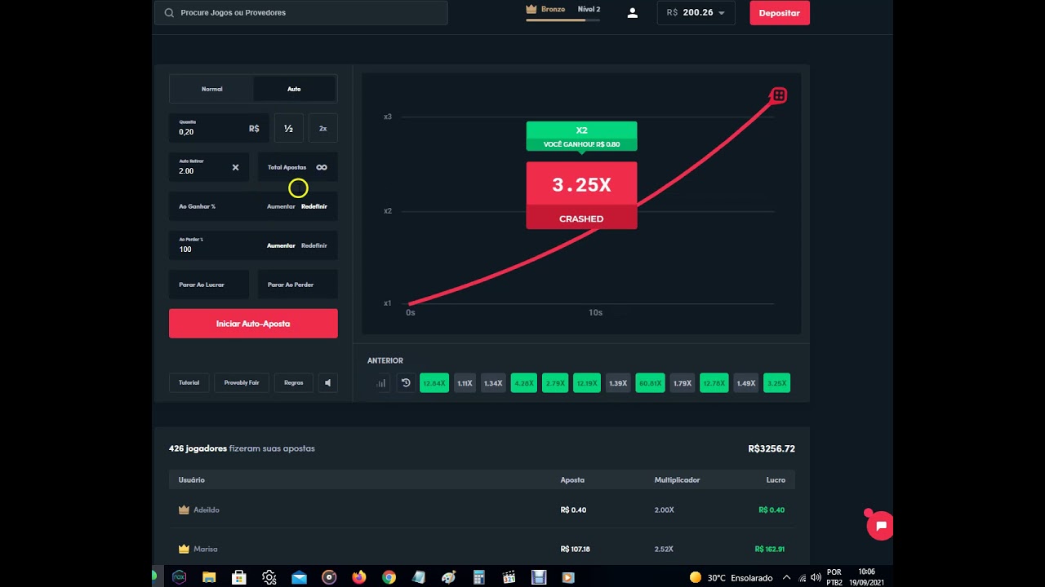
Task: Click user Marisa in bets list
Action: tap(205, 549)
